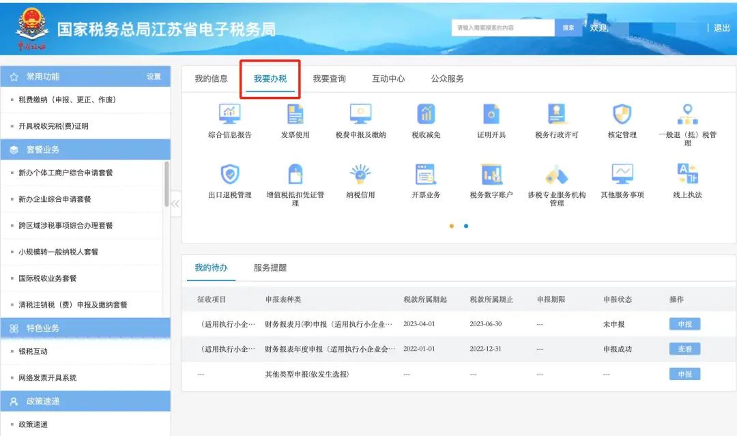Click the sidebar vertical scrollbar
The height and width of the screenshot is (436, 737).
point(167,184)
